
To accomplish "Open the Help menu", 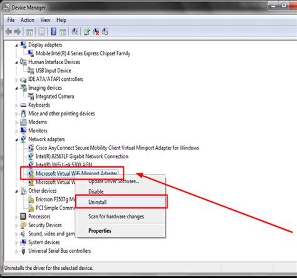I will pyautogui.click(x=61, y=20).
